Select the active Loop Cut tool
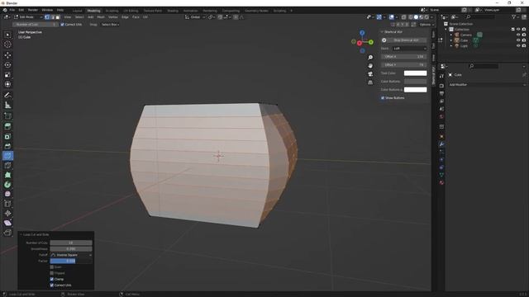Viewport: 529px width, 297px height. click(x=7, y=156)
